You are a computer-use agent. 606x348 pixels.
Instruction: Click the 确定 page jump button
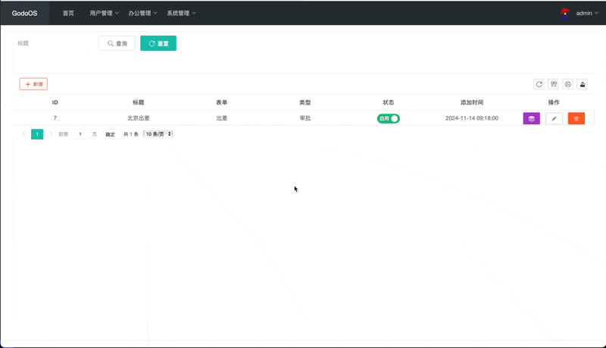110,134
